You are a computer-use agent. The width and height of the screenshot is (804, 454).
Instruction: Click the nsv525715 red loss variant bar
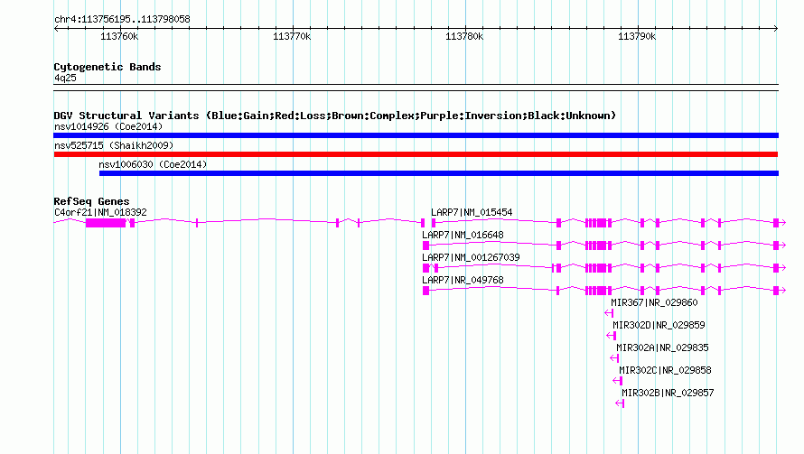416,154
